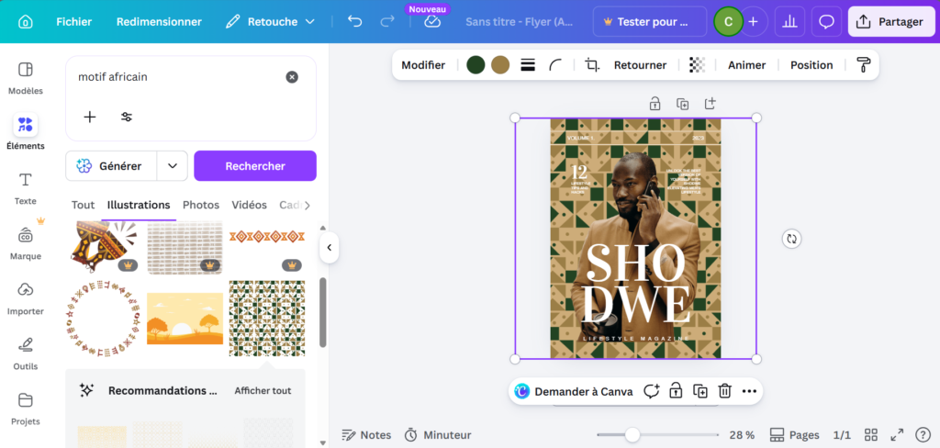Pick the dark green color swatch
This screenshot has width=940, height=448.
pyautogui.click(x=476, y=65)
